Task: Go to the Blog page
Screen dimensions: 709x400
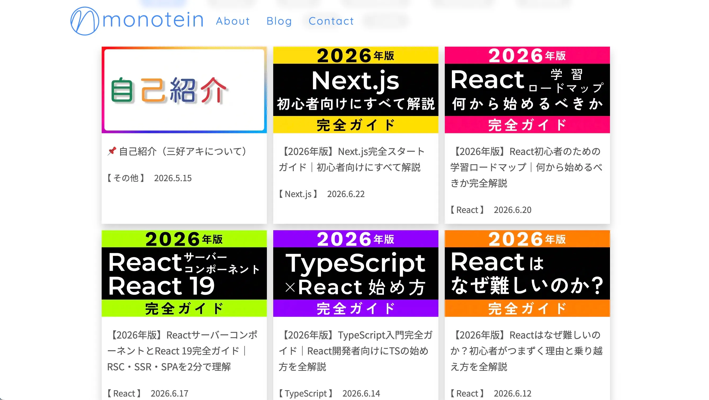Action: point(279,21)
